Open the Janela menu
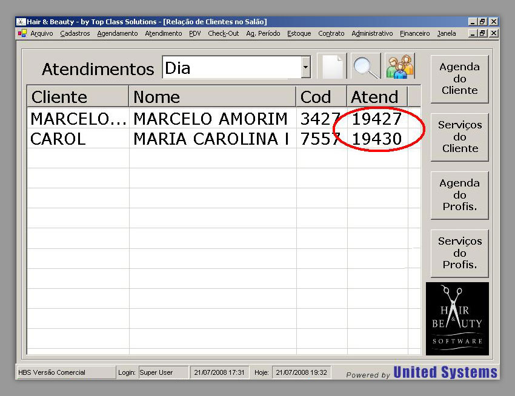This screenshot has width=515, height=396. coord(447,33)
